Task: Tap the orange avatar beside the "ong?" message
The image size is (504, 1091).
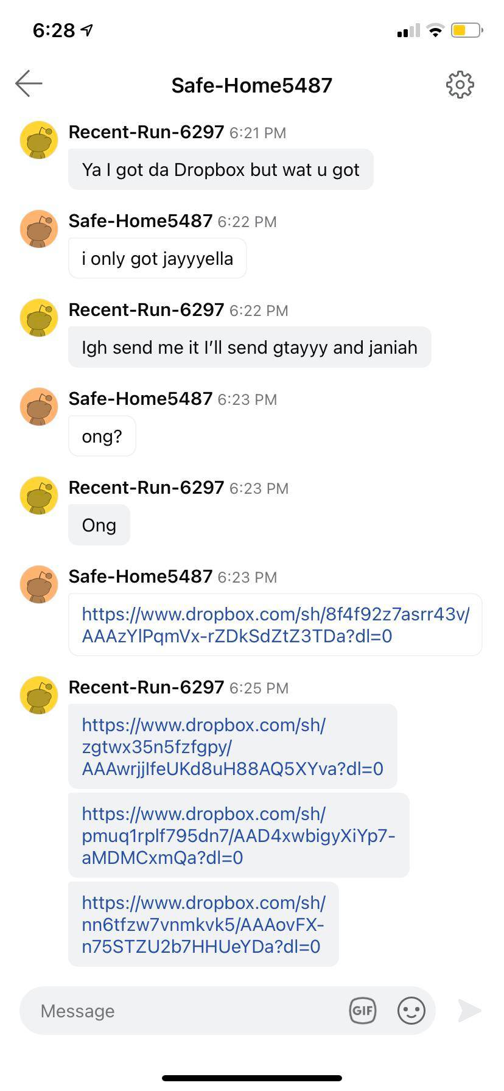Action: [x=39, y=407]
